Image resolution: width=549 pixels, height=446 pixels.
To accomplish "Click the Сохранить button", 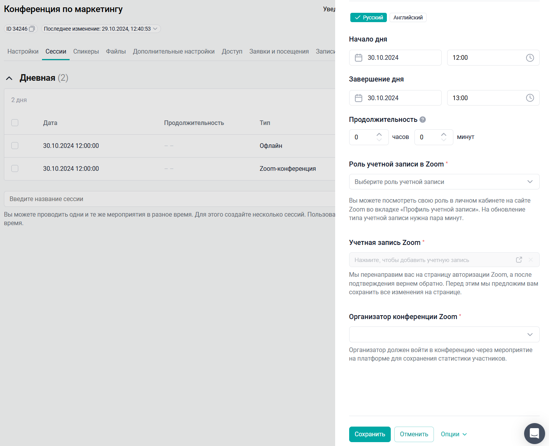I will (369, 434).
